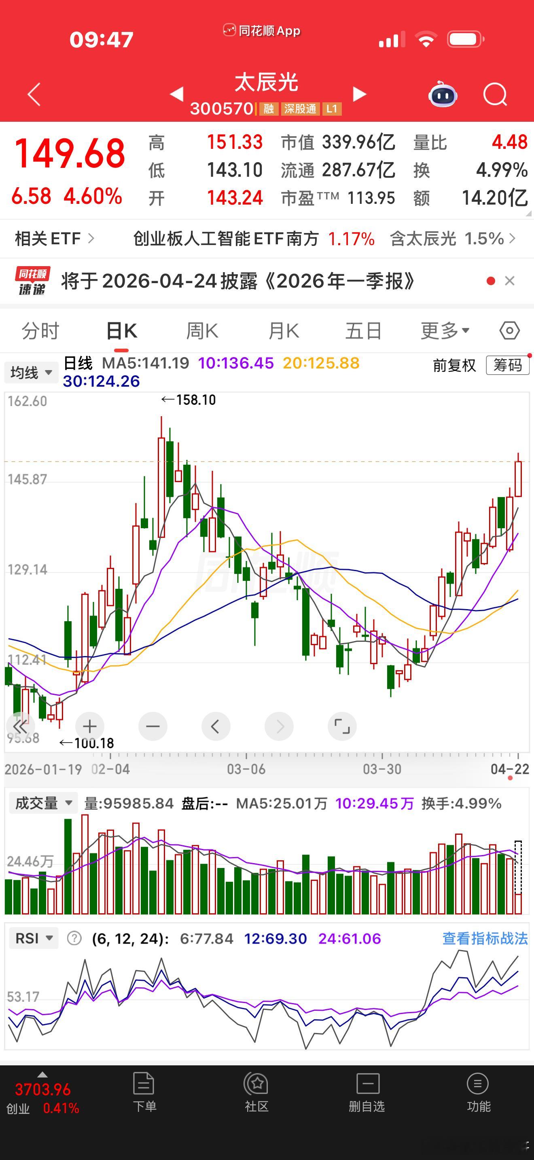The width and height of the screenshot is (534, 1160).
Task: Select the 日K tab
Action: [122, 331]
